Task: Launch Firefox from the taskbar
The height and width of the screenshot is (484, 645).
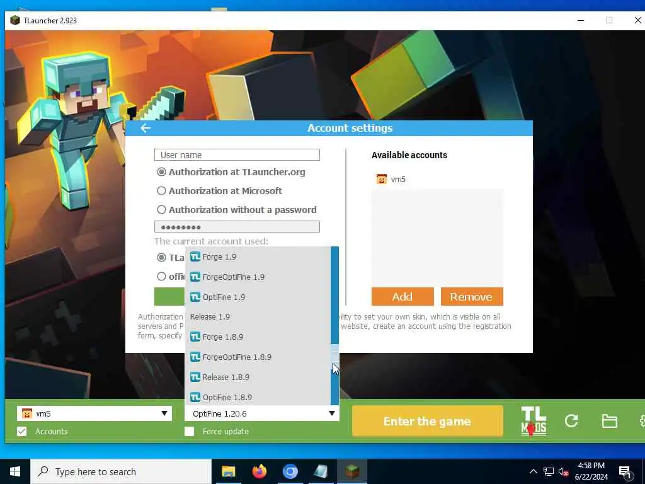Action: point(259,471)
